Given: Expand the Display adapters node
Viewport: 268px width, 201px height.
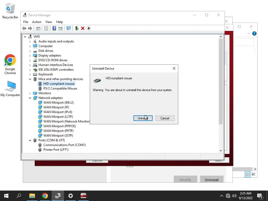Looking at the screenshot, I should point(30,55).
